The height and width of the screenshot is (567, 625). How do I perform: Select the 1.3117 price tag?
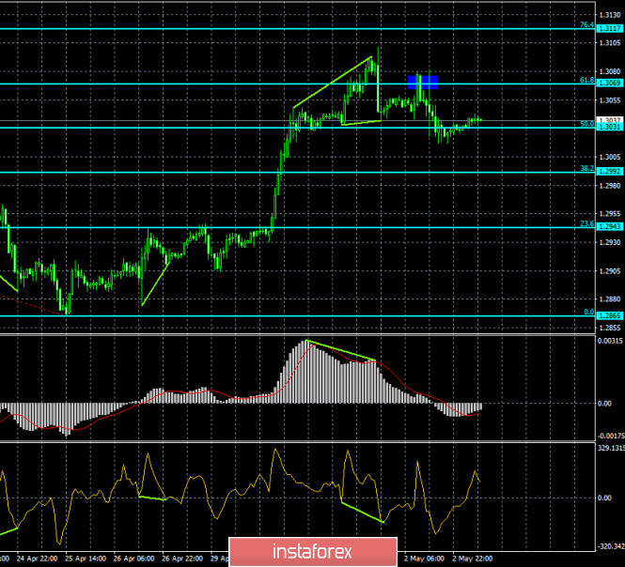point(609,29)
